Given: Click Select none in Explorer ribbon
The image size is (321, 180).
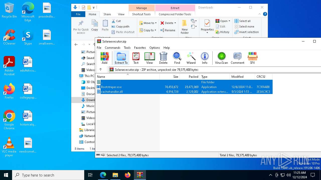Looking at the screenshot, I should 244,26.
